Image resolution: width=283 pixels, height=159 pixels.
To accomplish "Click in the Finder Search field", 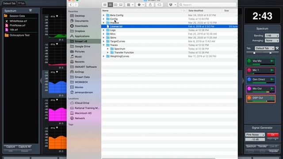I will click(x=207, y=5).
